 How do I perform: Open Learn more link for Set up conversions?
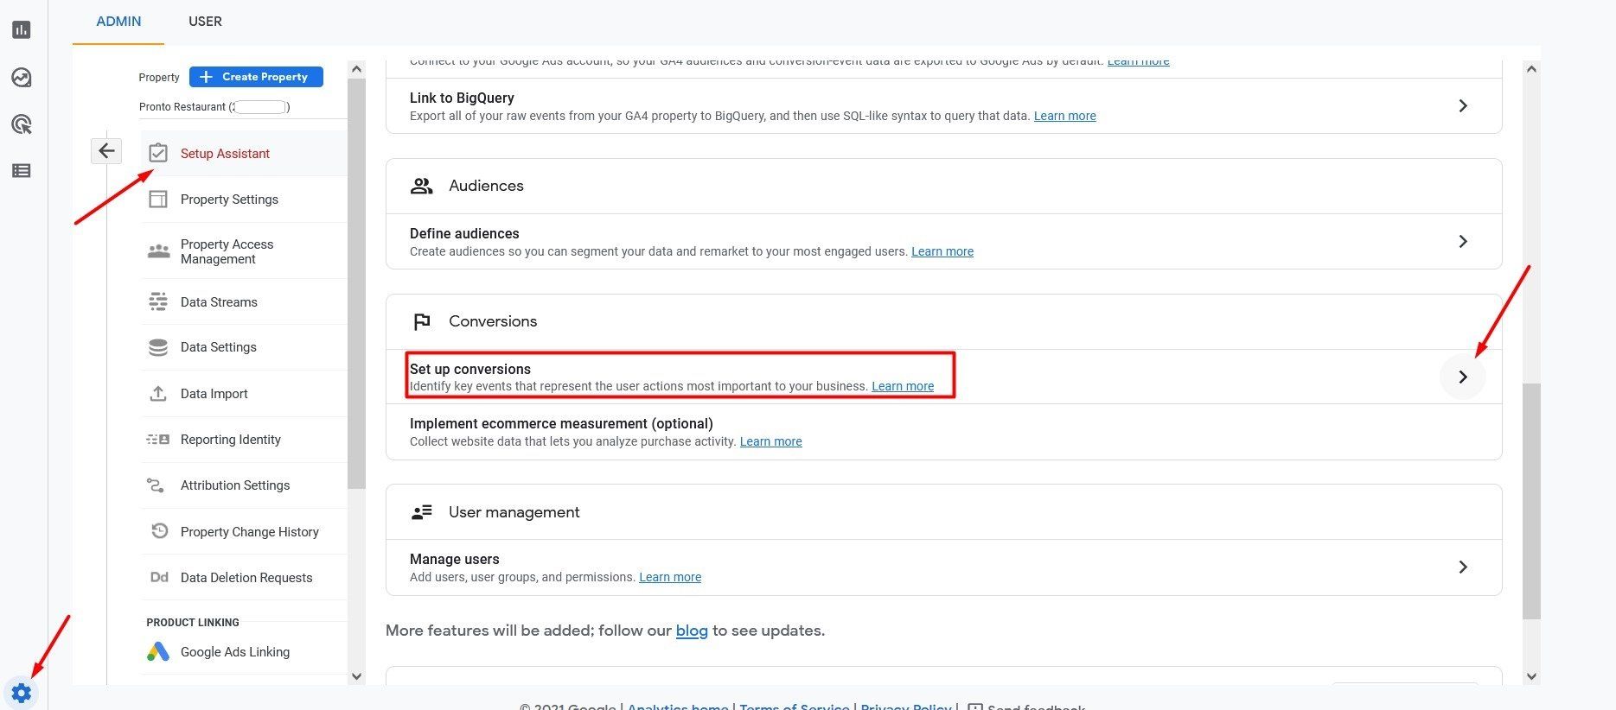pos(903,386)
